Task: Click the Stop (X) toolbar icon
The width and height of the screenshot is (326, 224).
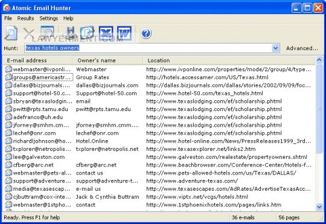Action: [x=29, y=33]
